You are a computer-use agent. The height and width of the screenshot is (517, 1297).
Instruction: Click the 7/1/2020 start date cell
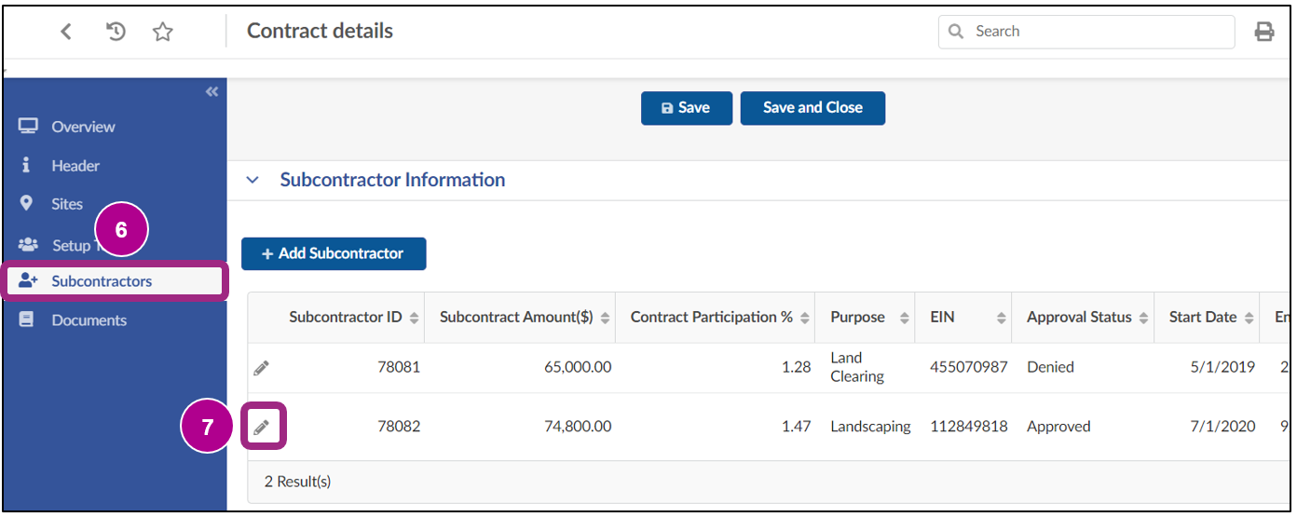[1224, 427]
